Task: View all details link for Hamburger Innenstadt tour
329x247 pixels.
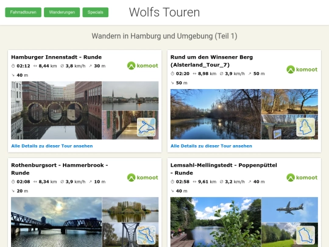Action: pyautogui.click(x=52, y=146)
